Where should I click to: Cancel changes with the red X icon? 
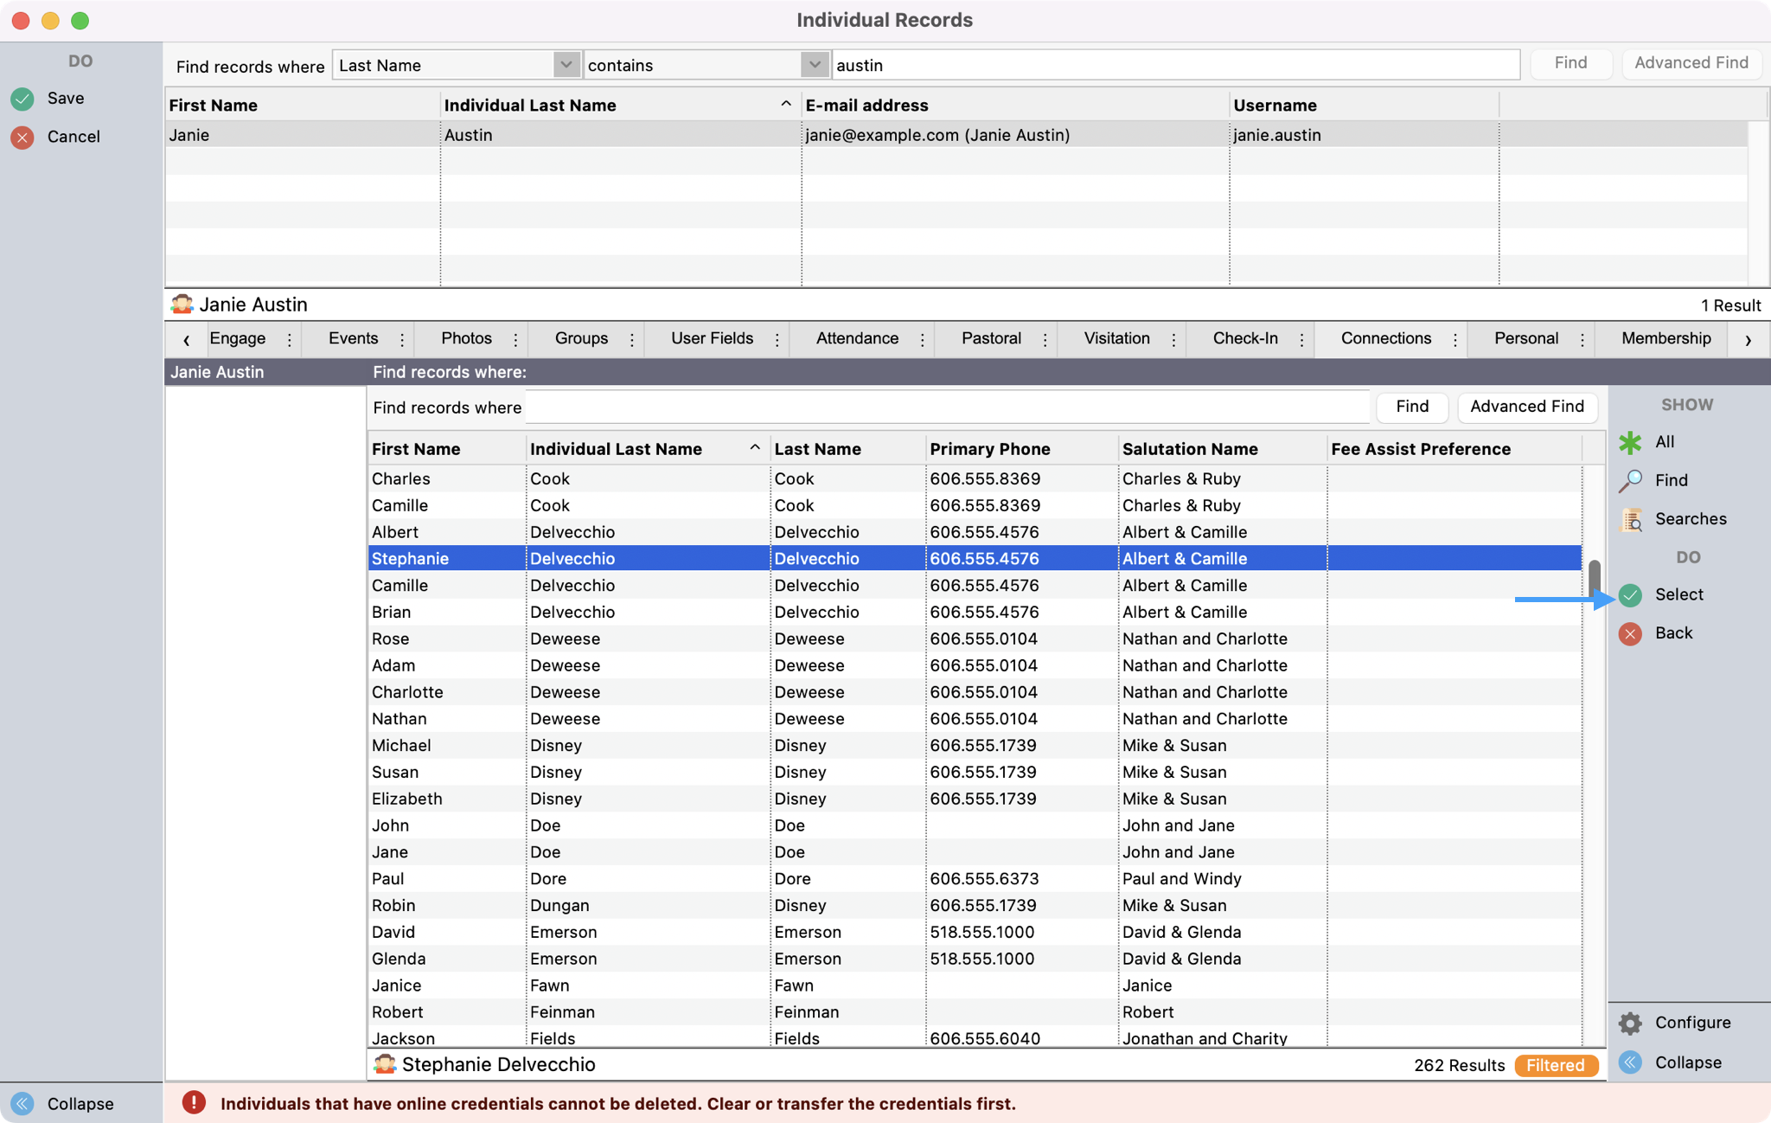tap(22, 137)
